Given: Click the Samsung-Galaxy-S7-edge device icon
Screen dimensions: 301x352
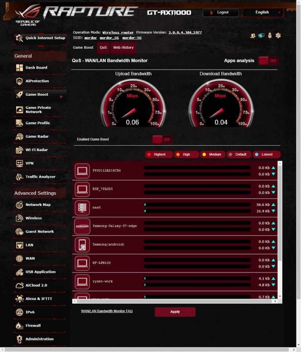Looking at the screenshot, I should coord(82,226).
